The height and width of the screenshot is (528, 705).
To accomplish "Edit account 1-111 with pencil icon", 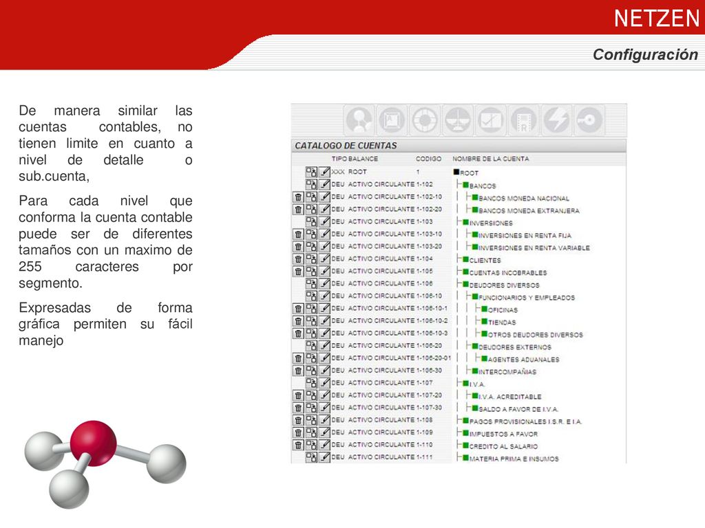I will pos(324,457).
